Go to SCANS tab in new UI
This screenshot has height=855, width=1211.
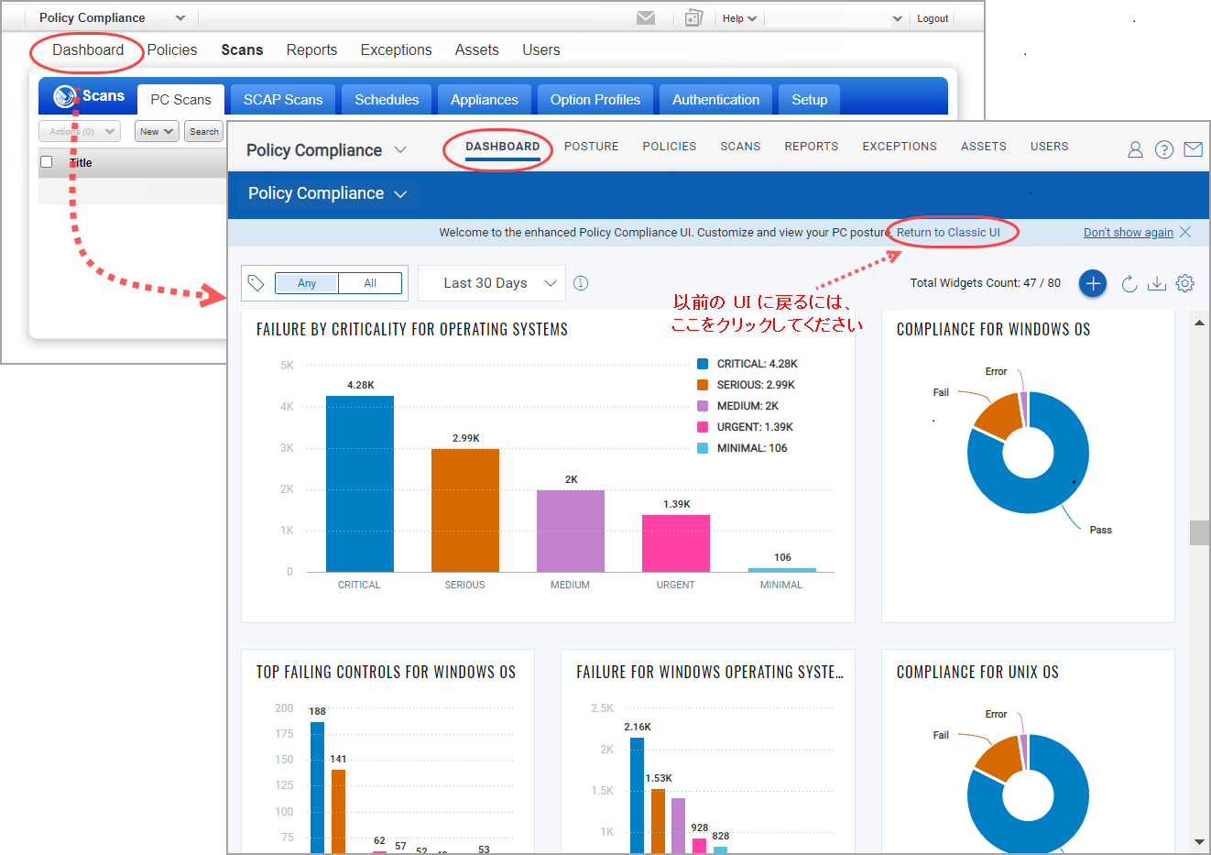[740, 147]
